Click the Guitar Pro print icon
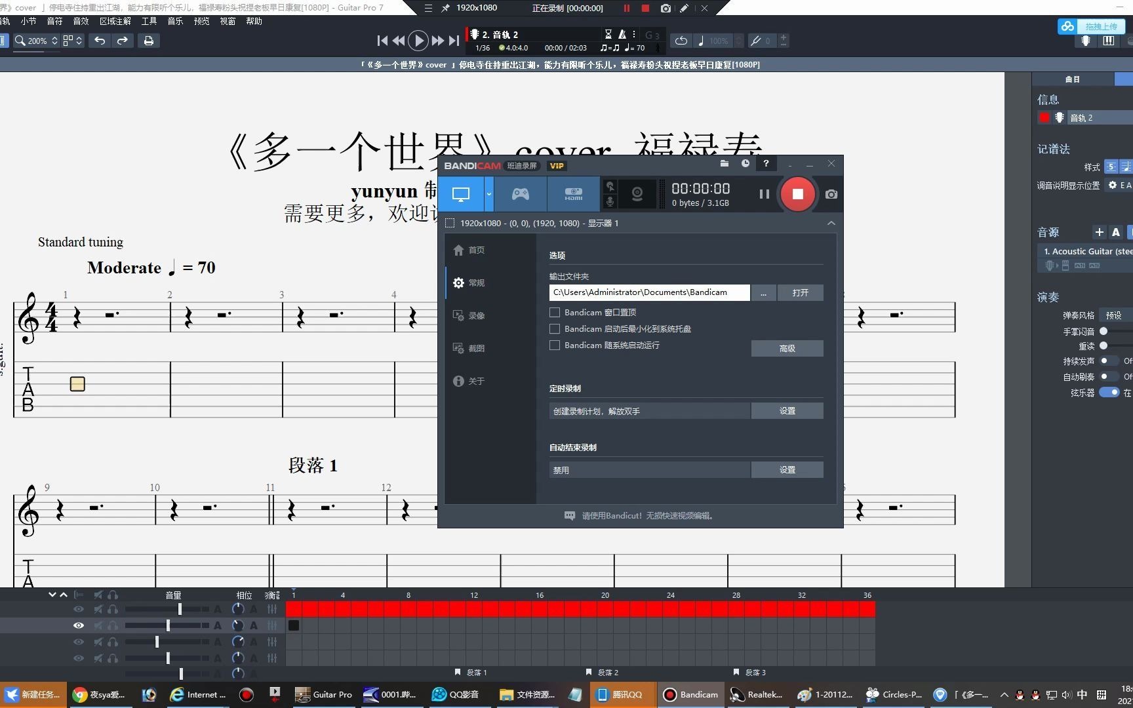The width and height of the screenshot is (1133, 708). click(149, 41)
